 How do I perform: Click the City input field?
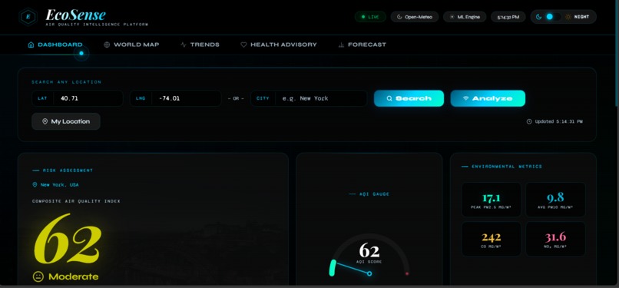309,98
